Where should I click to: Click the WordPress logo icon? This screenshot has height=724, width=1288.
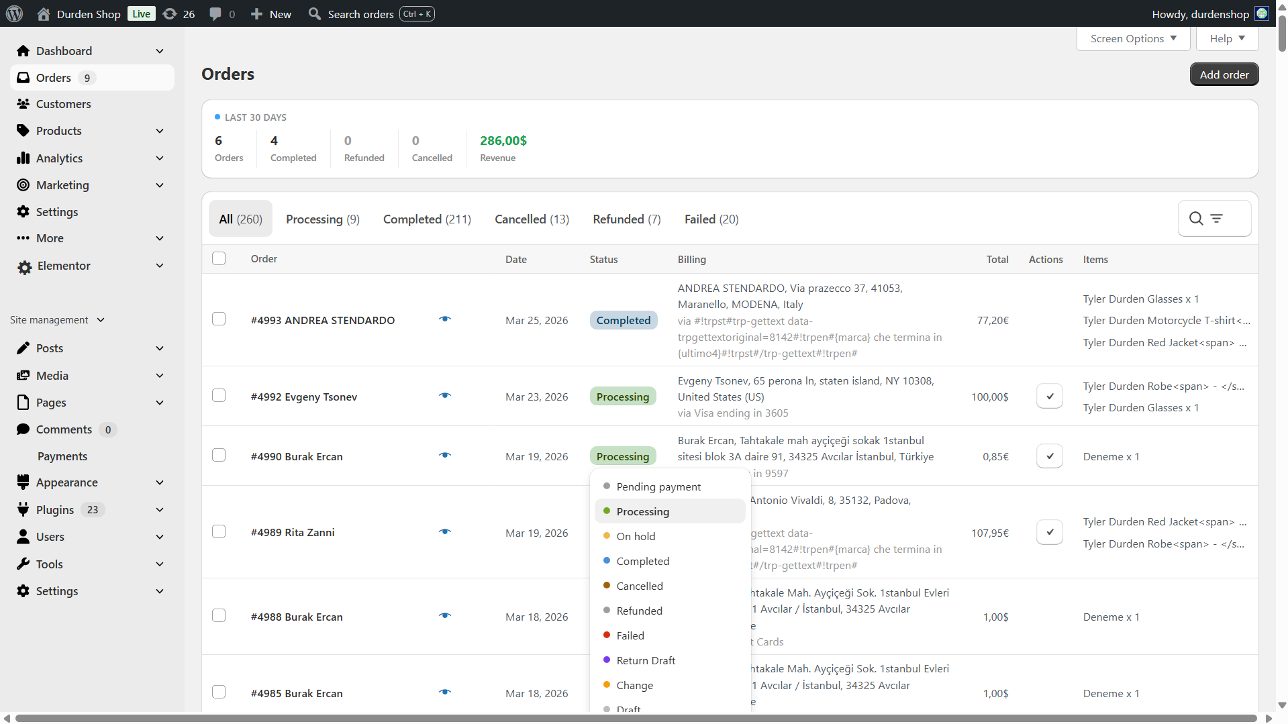(x=14, y=13)
